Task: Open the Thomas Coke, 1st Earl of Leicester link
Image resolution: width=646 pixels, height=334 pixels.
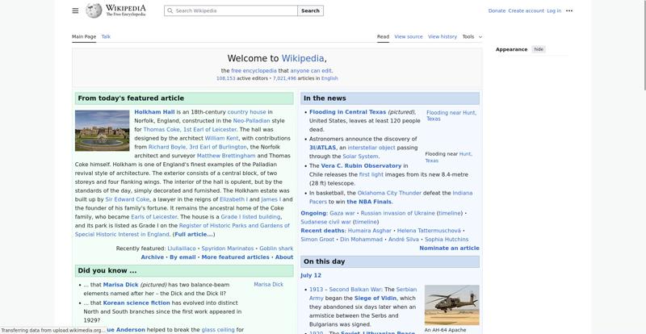Action: point(190,129)
